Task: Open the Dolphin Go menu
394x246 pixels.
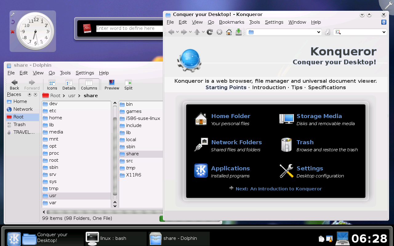Action: click(x=52, y=73)
